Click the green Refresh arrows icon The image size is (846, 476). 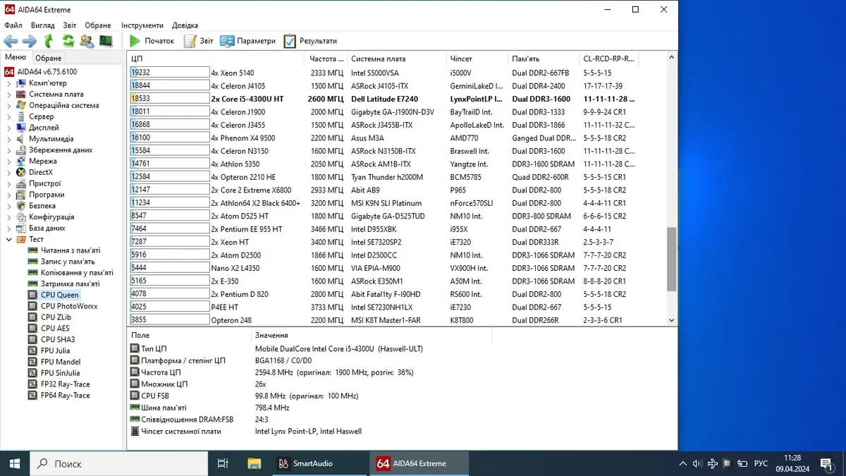coord(68,41)
